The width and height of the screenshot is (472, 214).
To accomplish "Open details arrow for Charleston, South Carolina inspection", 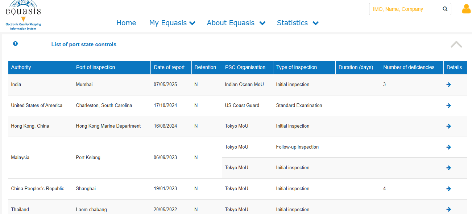I will [448, 106].
